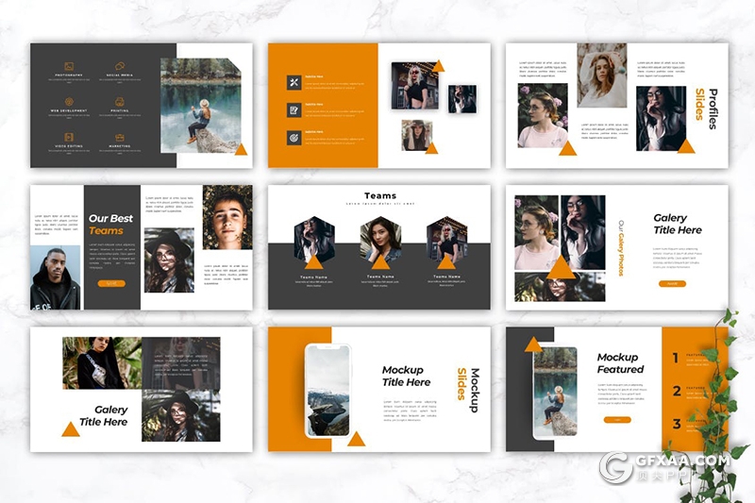Select the target icon on orange slide
The height and width of the screenshot is (503, 755).
294,137
